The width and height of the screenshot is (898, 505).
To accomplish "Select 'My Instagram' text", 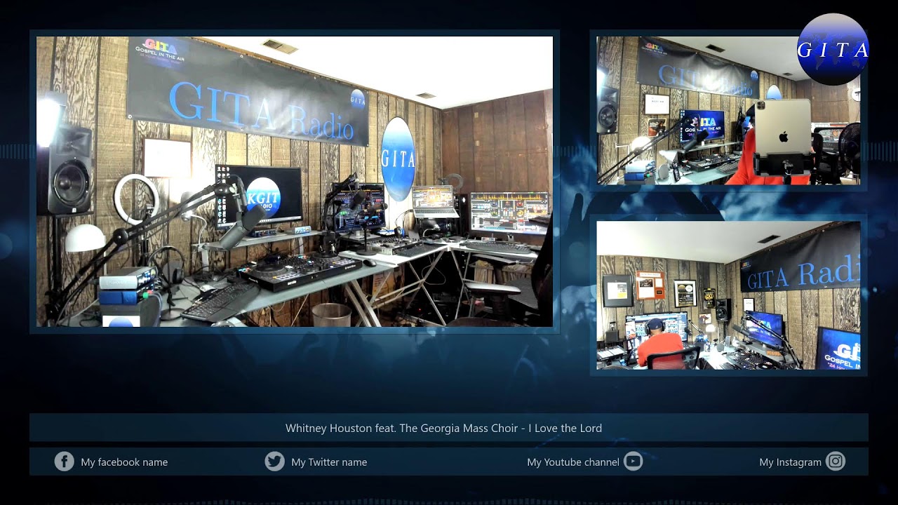I will [x=790, y=462].
